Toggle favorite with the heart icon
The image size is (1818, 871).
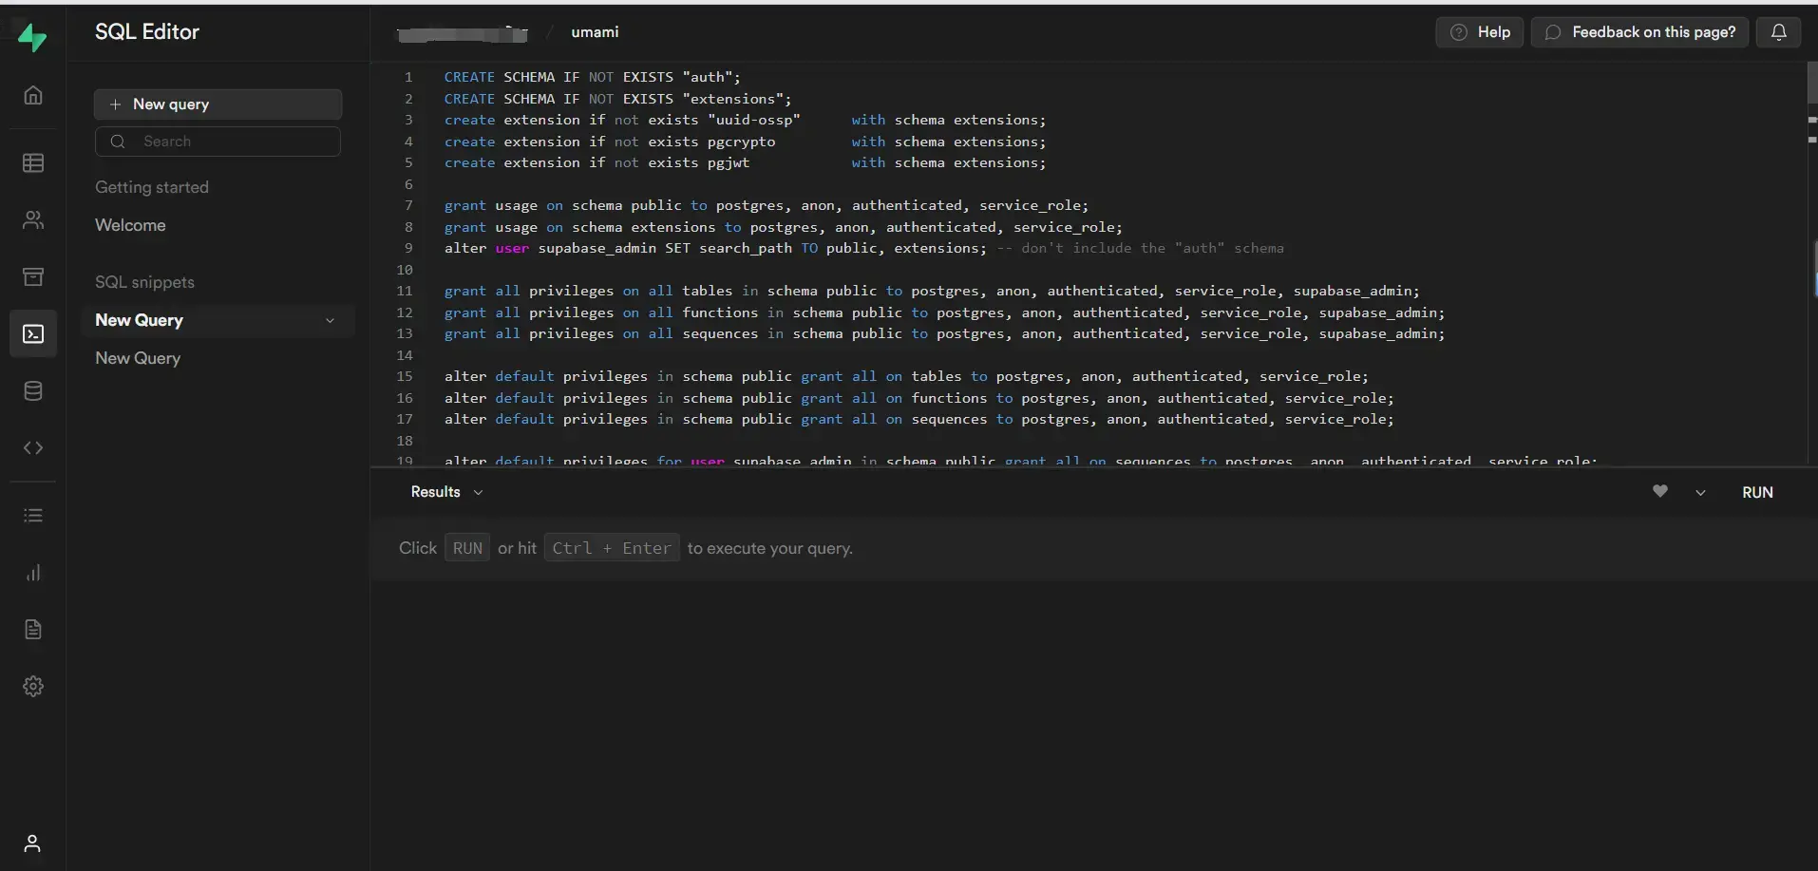pyautogui.click(x=1659, y=491)
